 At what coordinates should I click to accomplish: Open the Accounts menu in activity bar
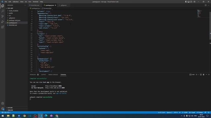click(x=3, y=103)
